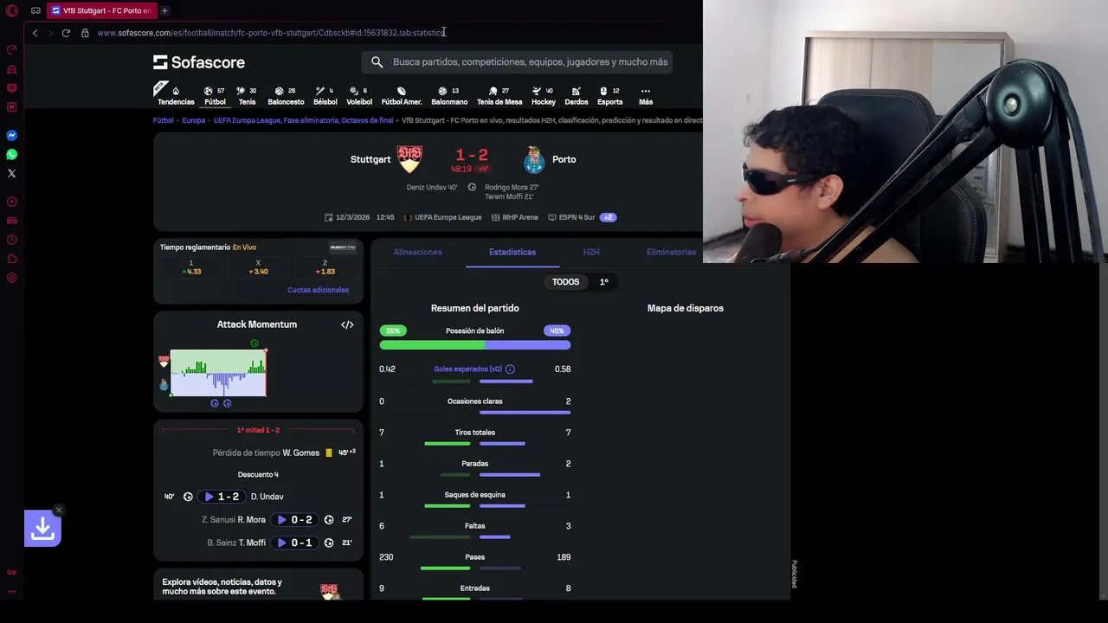Screen dimensions: 1108x623
Task: Click UEFA Europa League tournament label
Action: [448, 217]
